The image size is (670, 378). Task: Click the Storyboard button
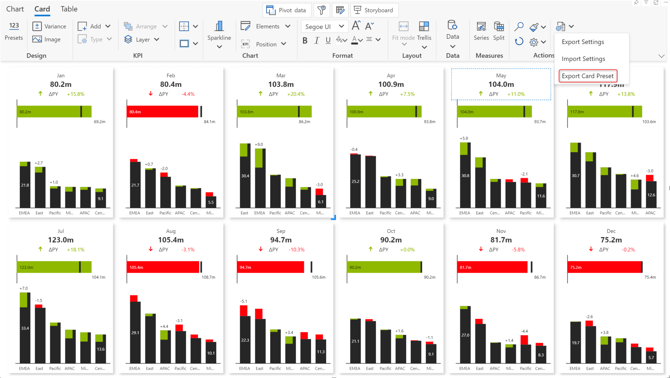coord(374,10)
